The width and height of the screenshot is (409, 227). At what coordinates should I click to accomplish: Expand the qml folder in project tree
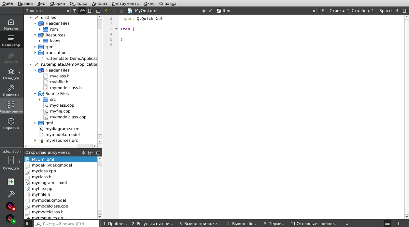click(x=35, y=123)
